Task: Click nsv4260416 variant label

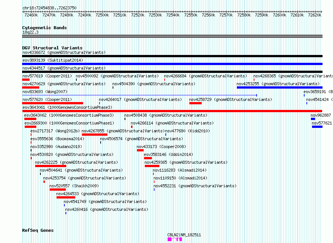Action: [x=107, y=209]
